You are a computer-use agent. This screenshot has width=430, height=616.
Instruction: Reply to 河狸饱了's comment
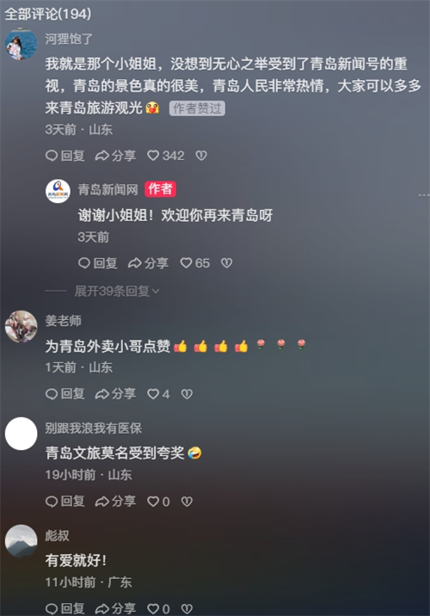[x=64, y=156]
